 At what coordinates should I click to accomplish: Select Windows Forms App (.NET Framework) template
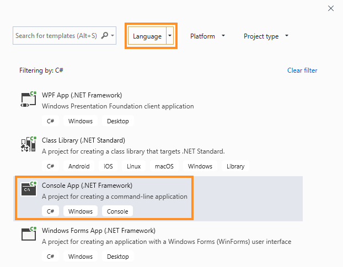(158, 244)
